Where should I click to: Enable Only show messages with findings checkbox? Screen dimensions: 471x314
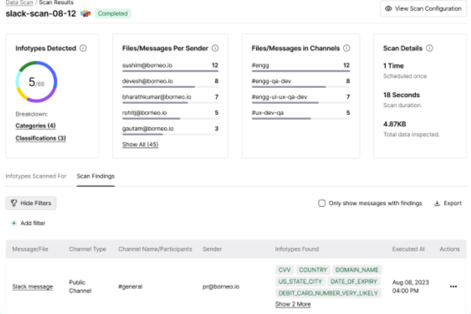(x=322, y=204)
